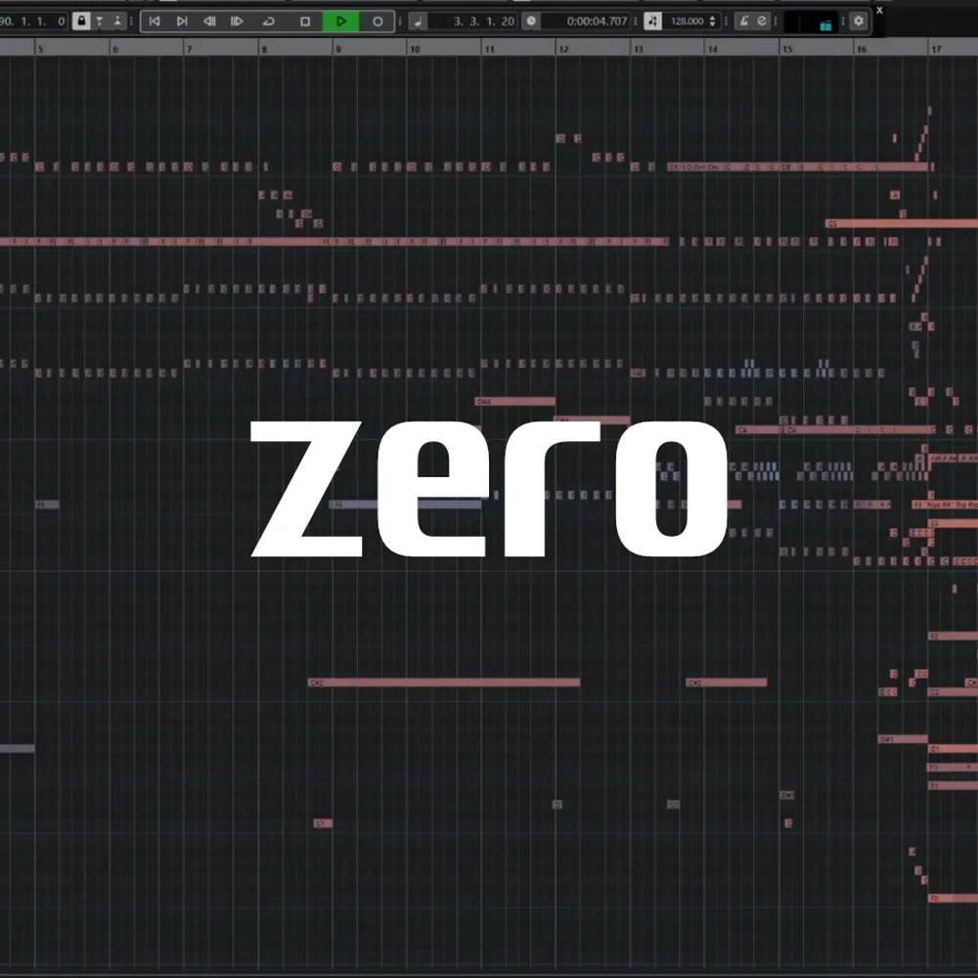Decrease tempo with the down stepper arrow
Image resolution: width=978 pixels, height=978 pixels.
(x=711, y=24)
